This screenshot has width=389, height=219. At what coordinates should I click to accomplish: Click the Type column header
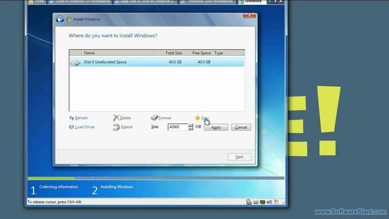coord(228,53)
